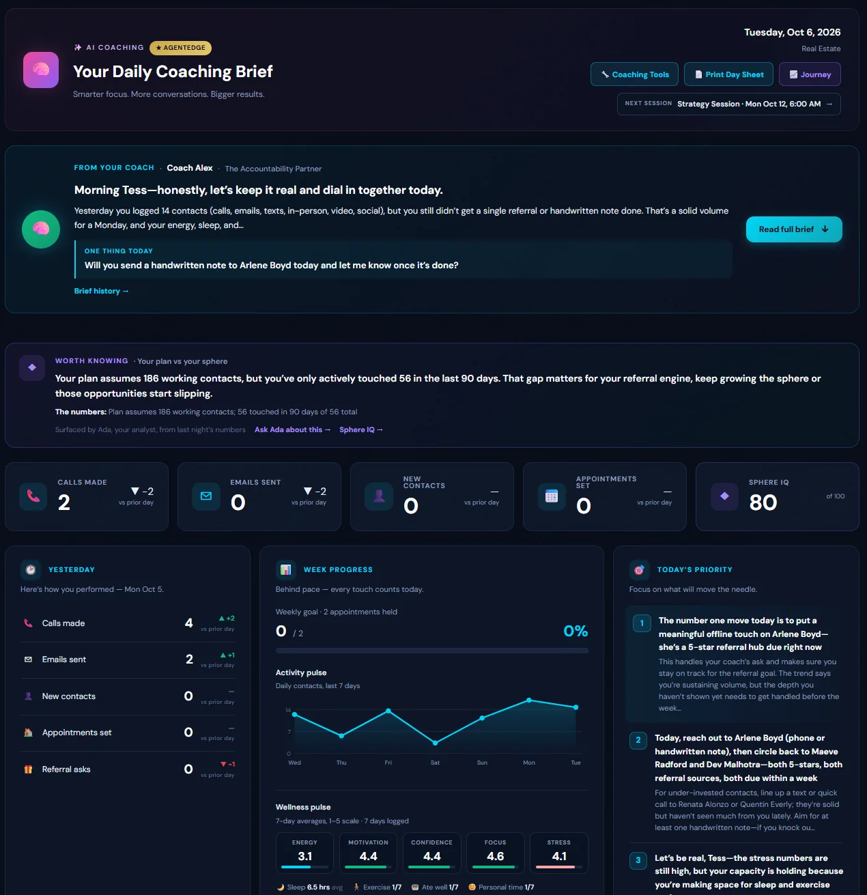Click priority number 1 badge

(642, 623)
